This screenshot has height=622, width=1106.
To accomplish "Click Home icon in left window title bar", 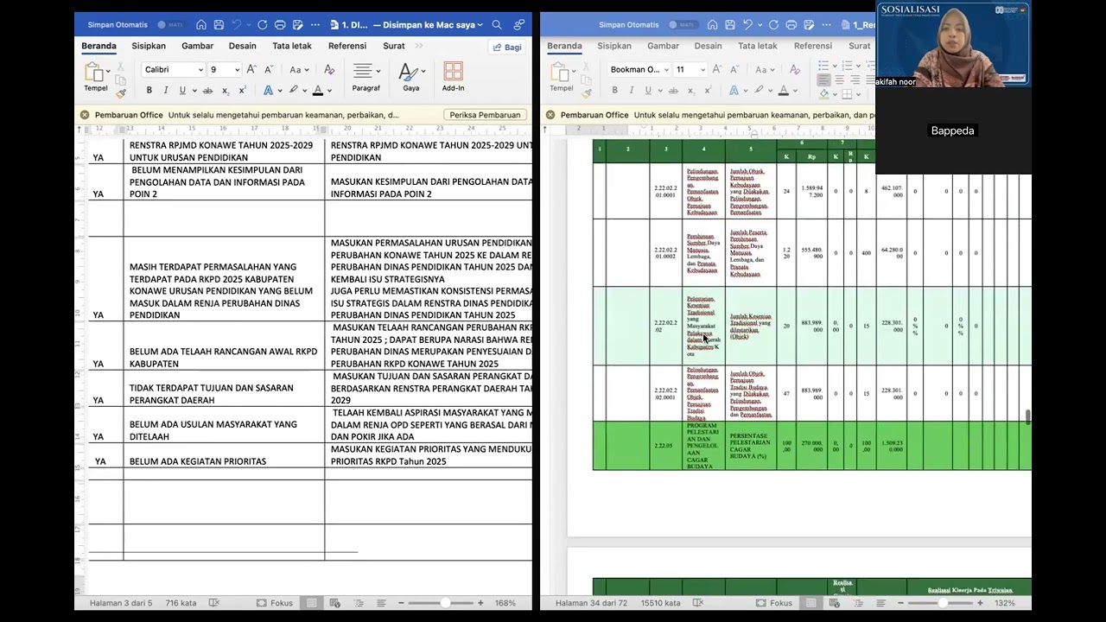I will (x=201, y=25).
